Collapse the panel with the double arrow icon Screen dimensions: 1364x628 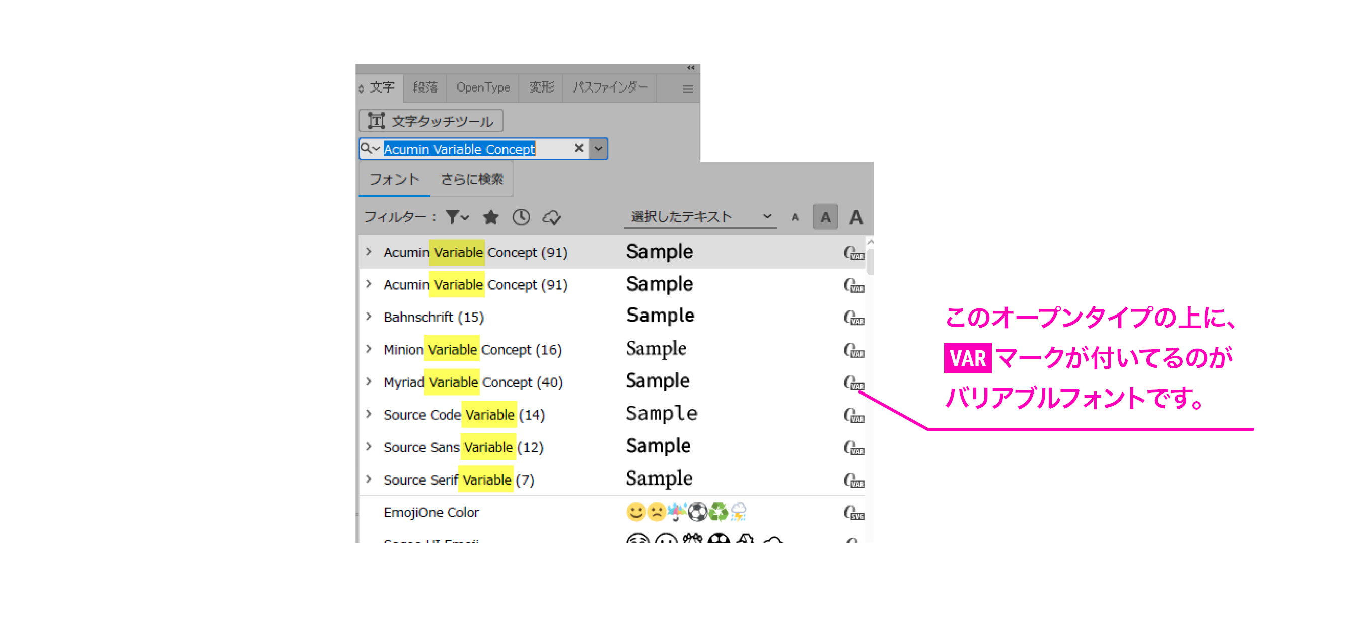(690, 68)
